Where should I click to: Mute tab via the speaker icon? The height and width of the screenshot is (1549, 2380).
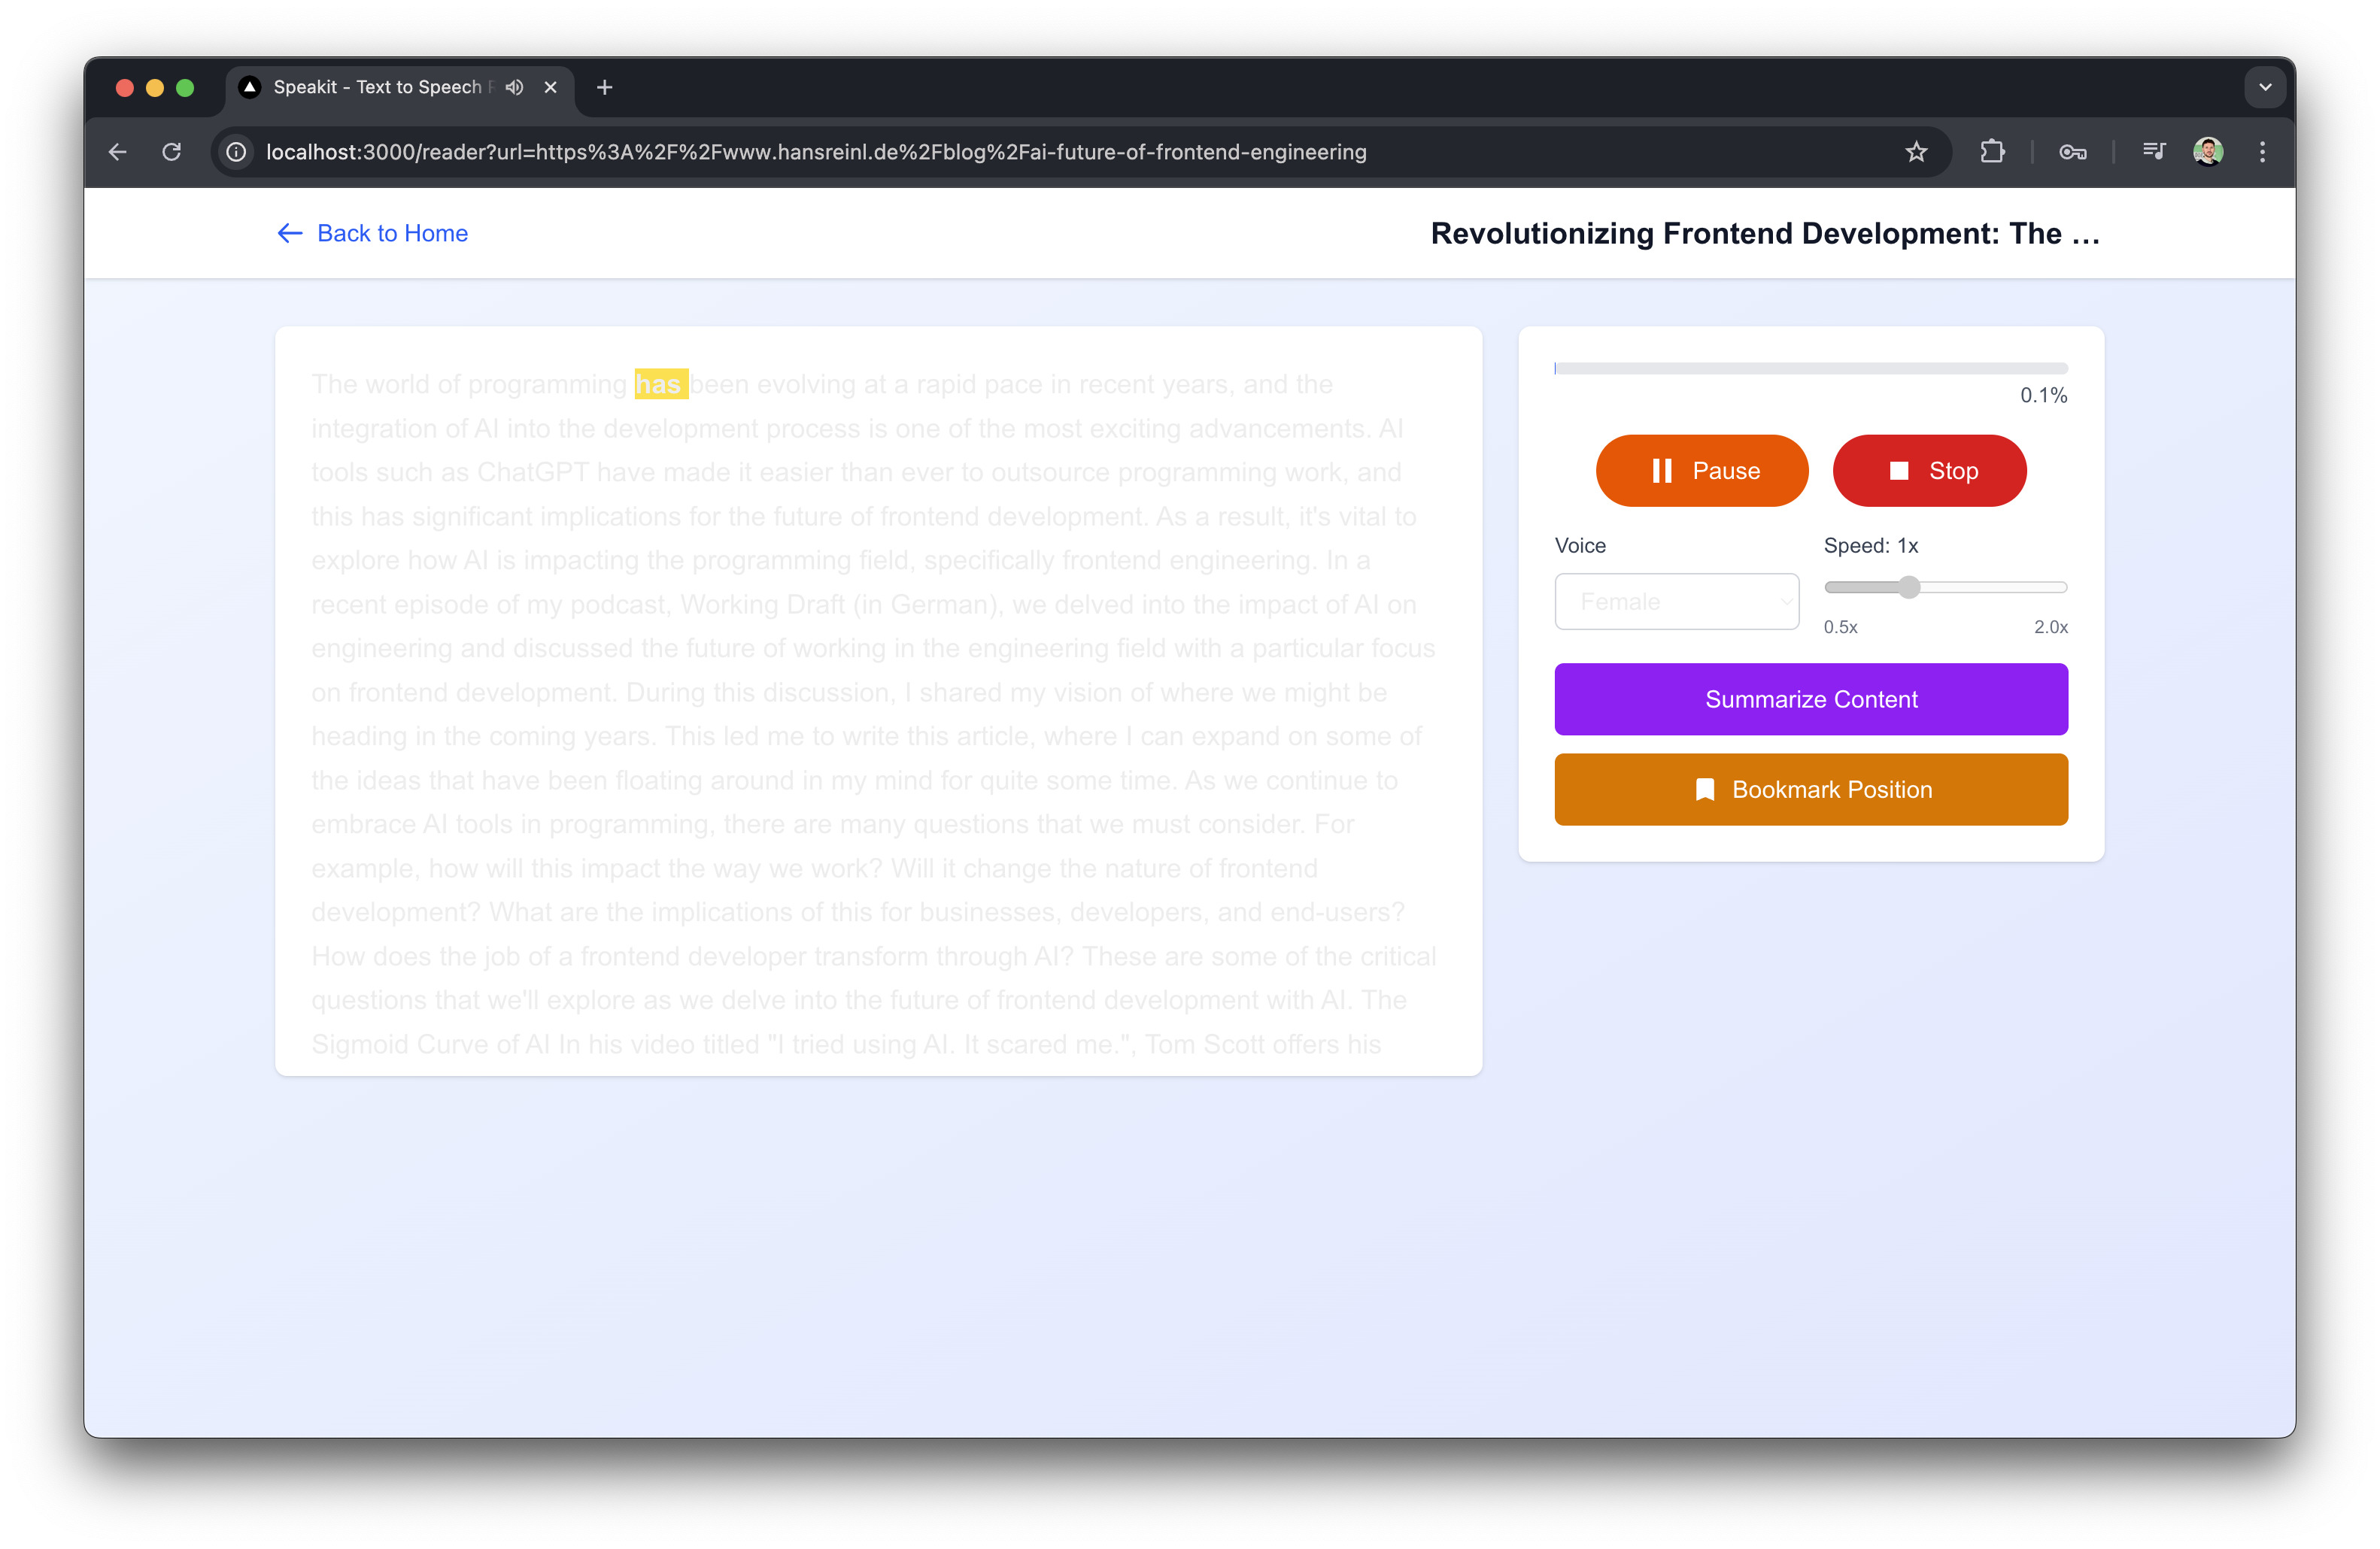(x=514, y=88)
